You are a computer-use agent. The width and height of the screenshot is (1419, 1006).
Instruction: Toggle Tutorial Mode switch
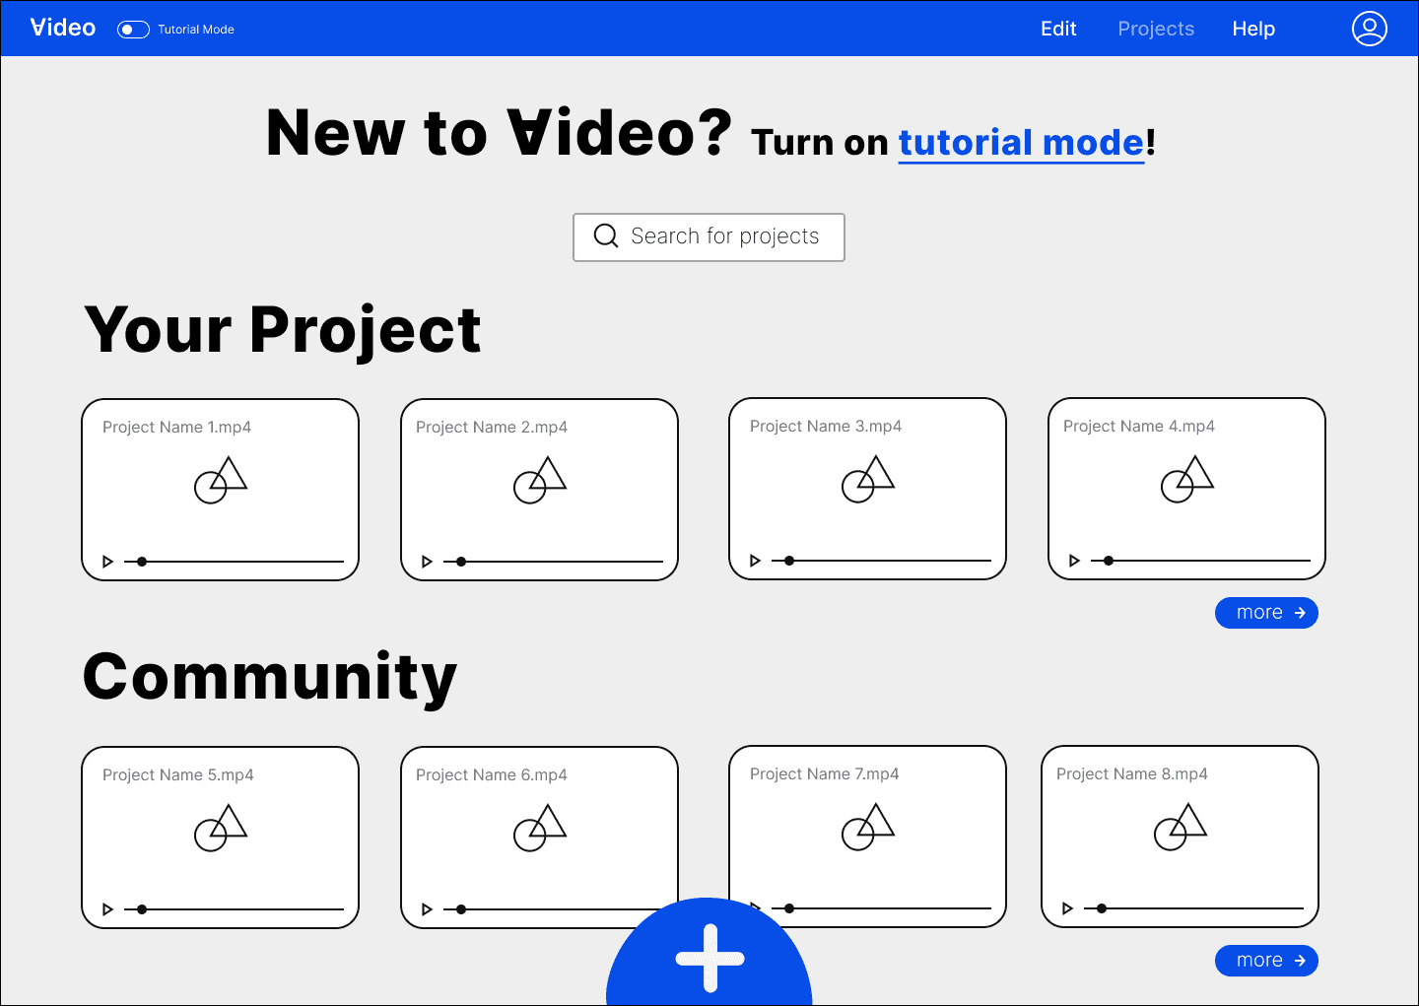[x=133, y=30]
